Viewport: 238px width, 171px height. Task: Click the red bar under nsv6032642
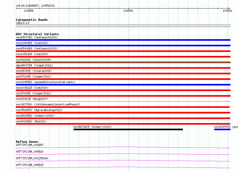[x=123, y=124]
